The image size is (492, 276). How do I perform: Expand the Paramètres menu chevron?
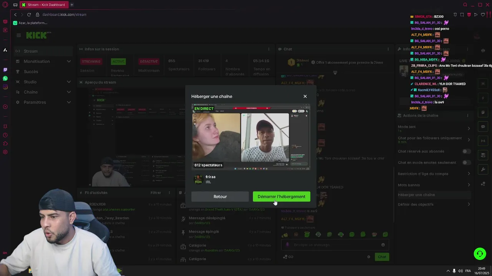(69, 102)
